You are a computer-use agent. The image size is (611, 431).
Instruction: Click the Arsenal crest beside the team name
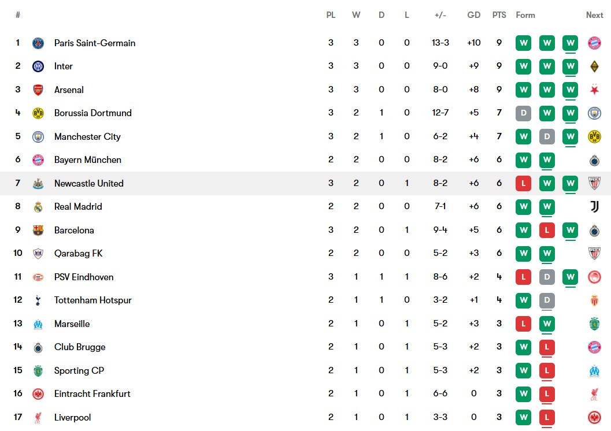click(x=38, y=90)
